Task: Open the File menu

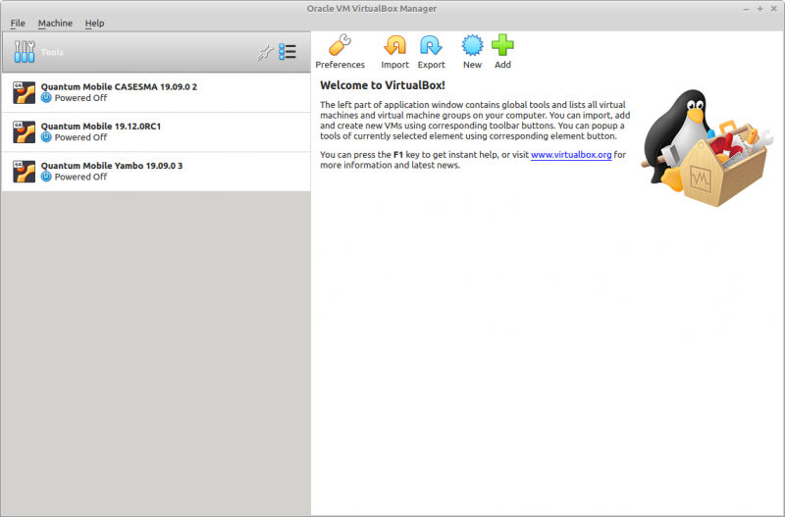Action: coord(18,23)
